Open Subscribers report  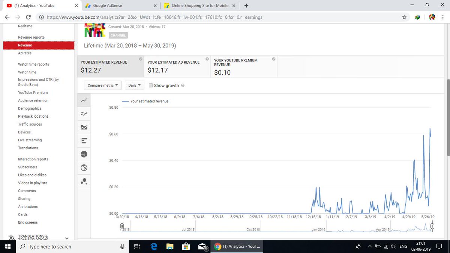28,167
